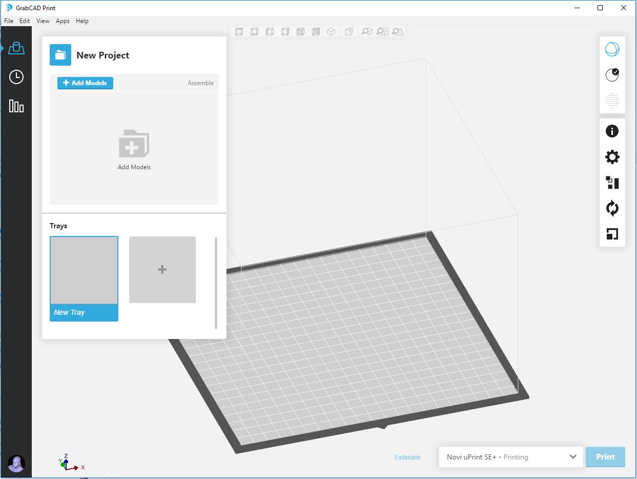Zoom to fit the tray
Viewport: 637px width, 479px height.
pyautogui.click(x=398, y=32)
